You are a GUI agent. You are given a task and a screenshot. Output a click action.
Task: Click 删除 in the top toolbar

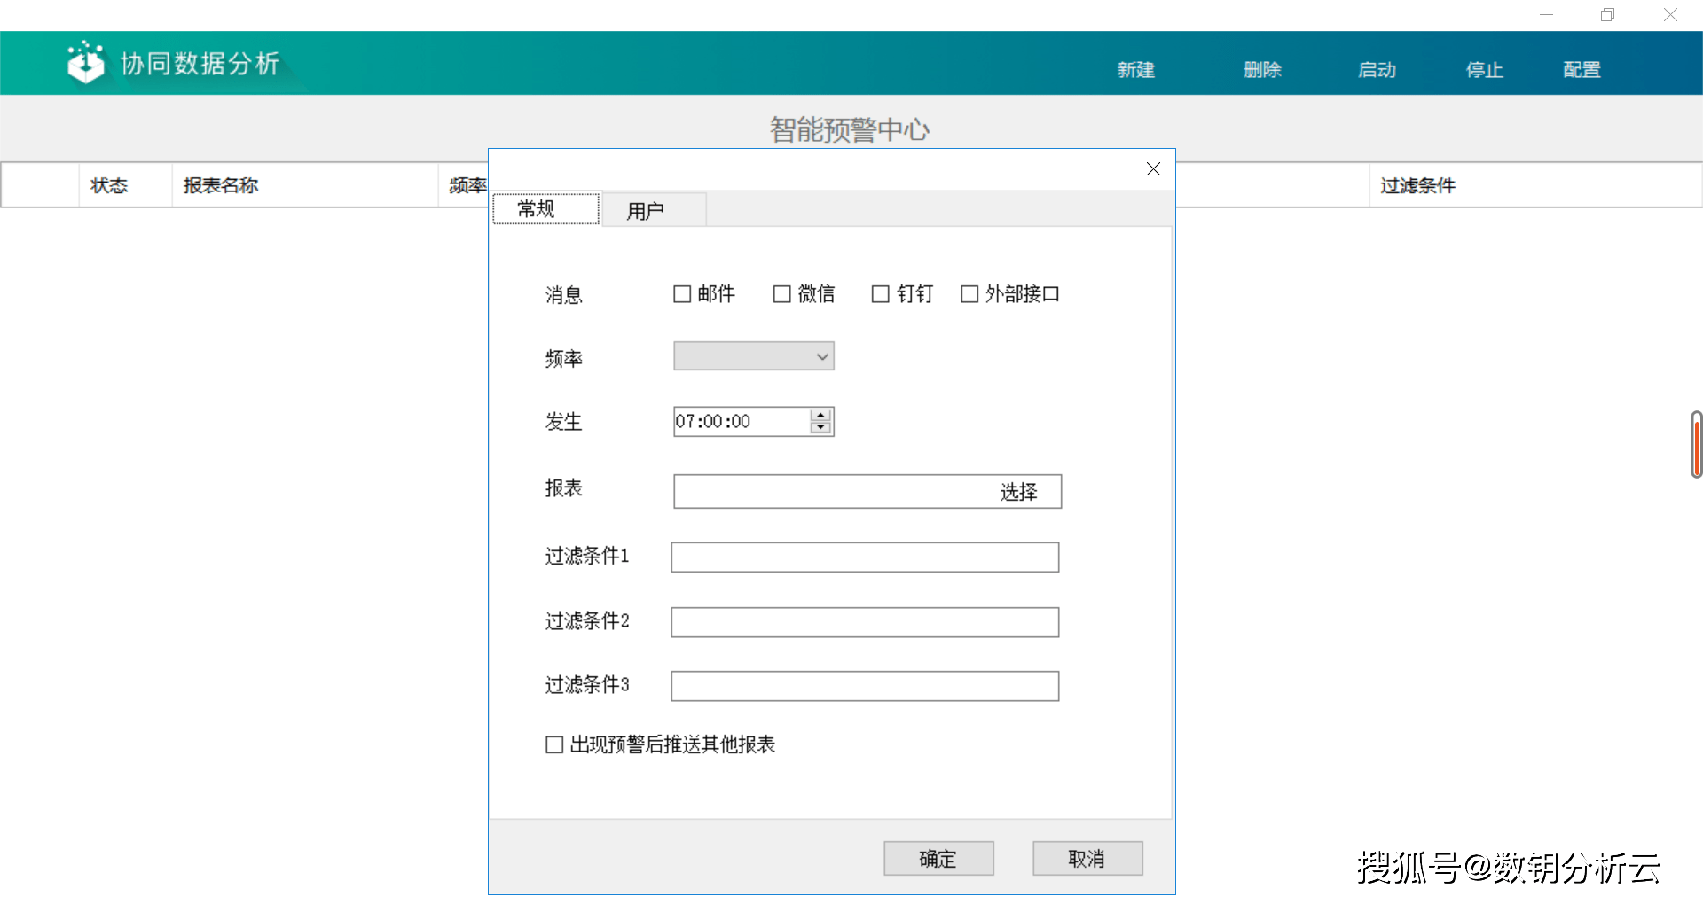(1262, 70)
